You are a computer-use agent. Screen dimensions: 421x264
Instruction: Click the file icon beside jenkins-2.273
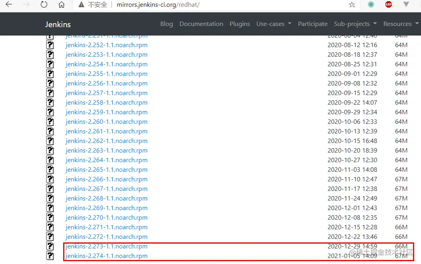coord(50,246)
